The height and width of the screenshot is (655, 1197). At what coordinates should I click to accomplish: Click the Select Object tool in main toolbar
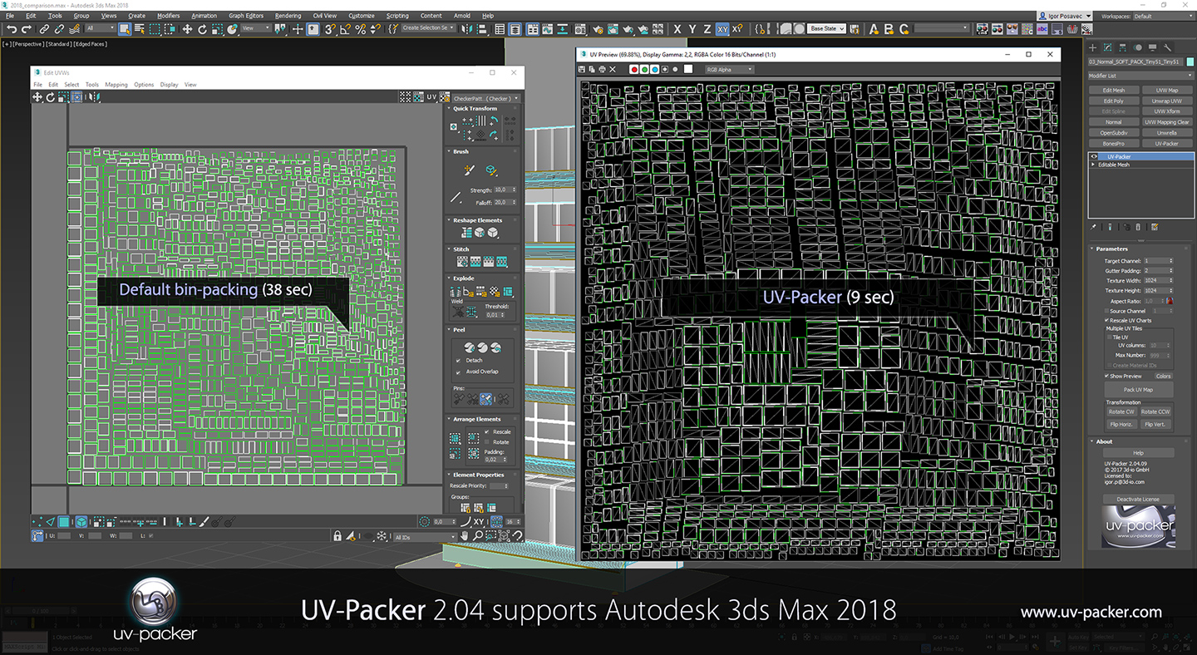click(x=125, y=29)
